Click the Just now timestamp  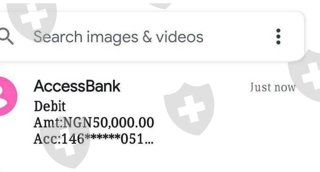[273, 87]
